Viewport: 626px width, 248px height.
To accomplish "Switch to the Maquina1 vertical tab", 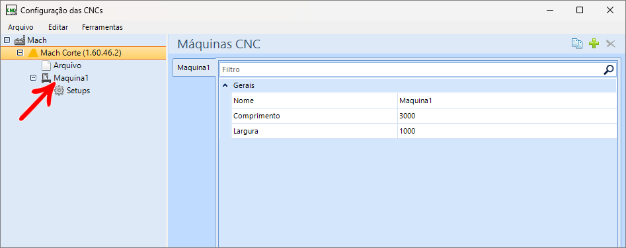I will point(193,67).
